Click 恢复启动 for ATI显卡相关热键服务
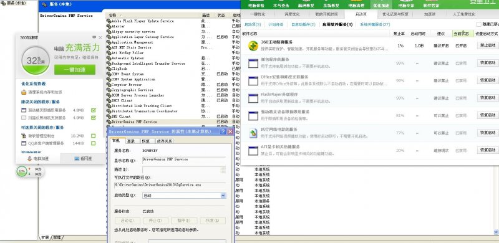The height and width of the screenshot is (243, 499). [x=488, y=150]
